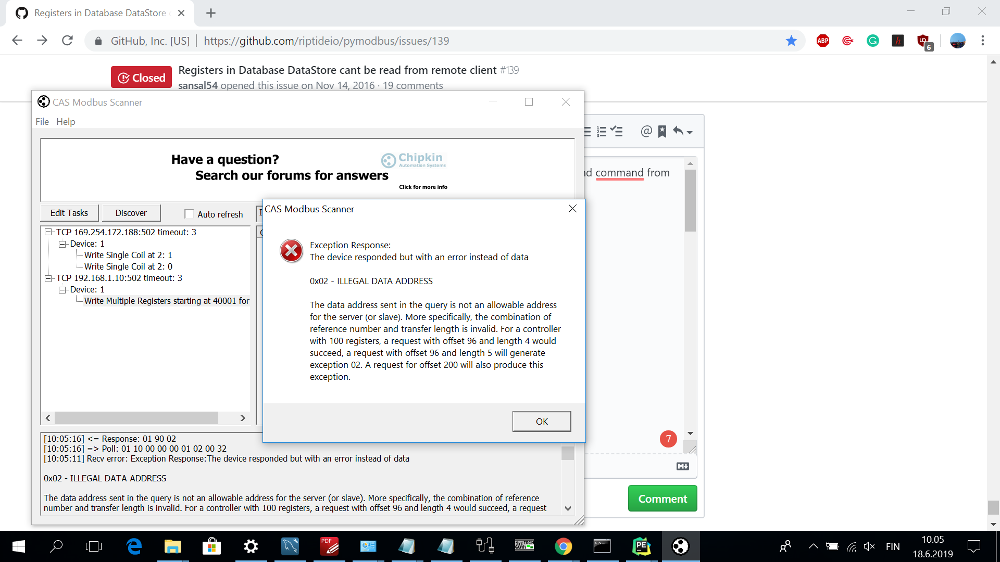Open File Explorer from the taskbar
The width and height of the screenshot is (1000, 562).
(x=172, y=546)
